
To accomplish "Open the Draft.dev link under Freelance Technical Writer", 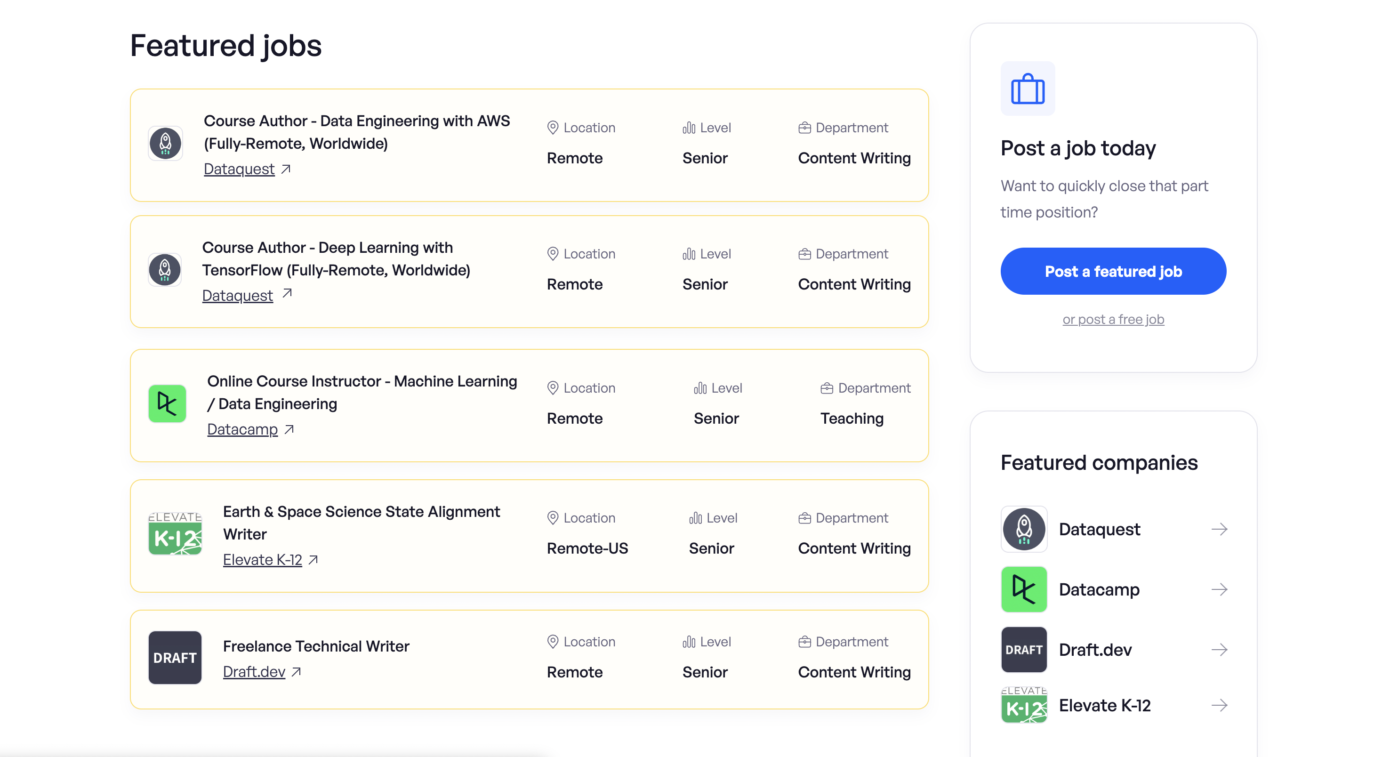I will tap(254, 672).
